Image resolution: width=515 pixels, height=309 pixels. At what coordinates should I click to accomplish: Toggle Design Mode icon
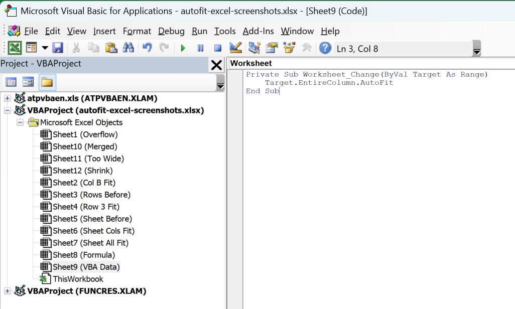coord(235,48)
